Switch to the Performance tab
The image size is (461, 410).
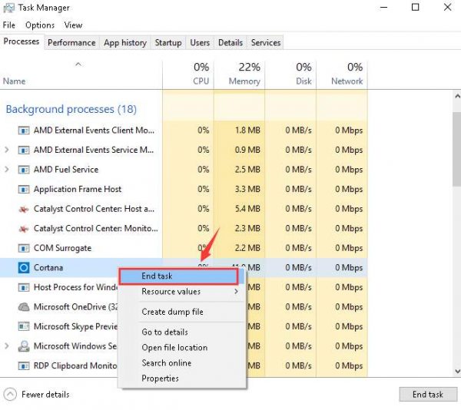click(x=71, y=43)
